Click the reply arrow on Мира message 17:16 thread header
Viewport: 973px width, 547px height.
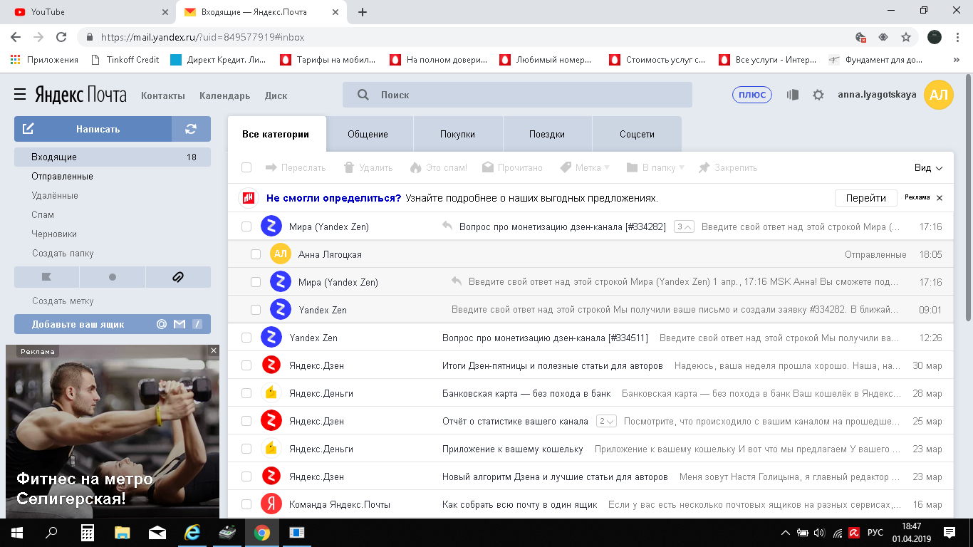[x=447, y=226]
